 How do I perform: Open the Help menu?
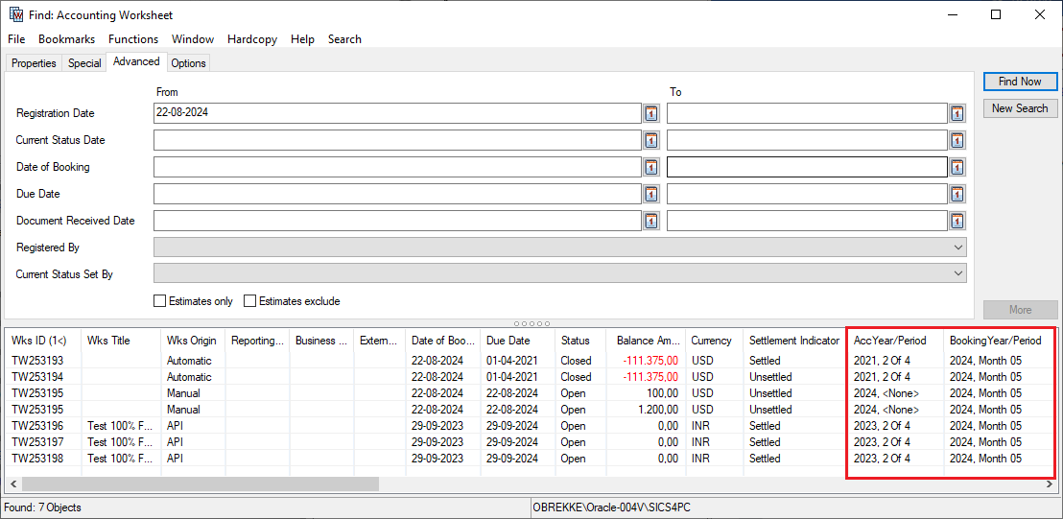tap(302, 39)
